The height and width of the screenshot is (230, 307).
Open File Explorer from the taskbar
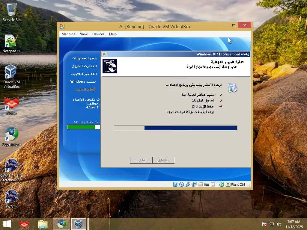pos(43,224)
